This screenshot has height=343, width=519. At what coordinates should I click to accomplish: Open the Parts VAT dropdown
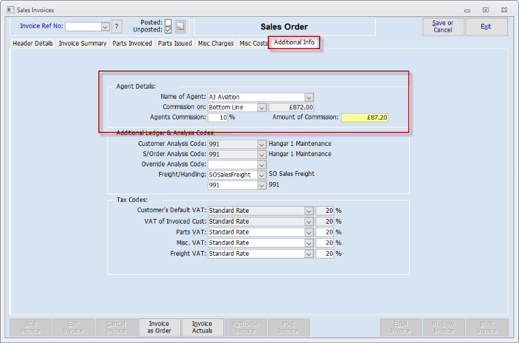point(309,233)
